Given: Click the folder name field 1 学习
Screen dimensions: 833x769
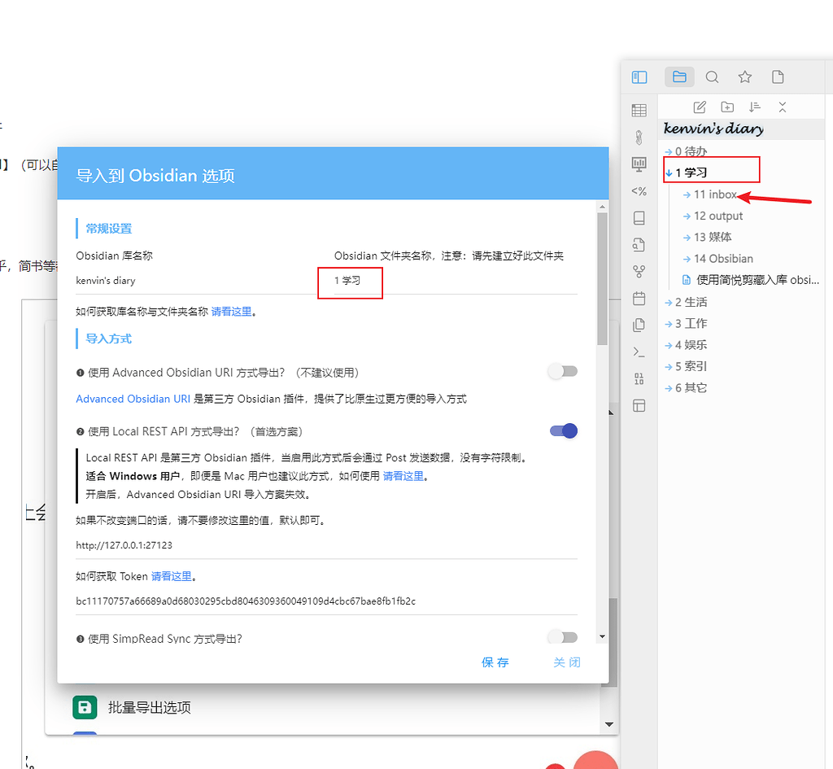Looking at the screenshot, I should pyautogui.click(x=456, y=281).
